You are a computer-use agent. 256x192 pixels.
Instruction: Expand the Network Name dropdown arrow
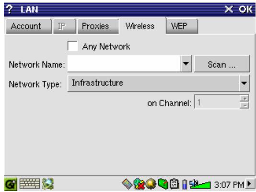click(186, 64)
